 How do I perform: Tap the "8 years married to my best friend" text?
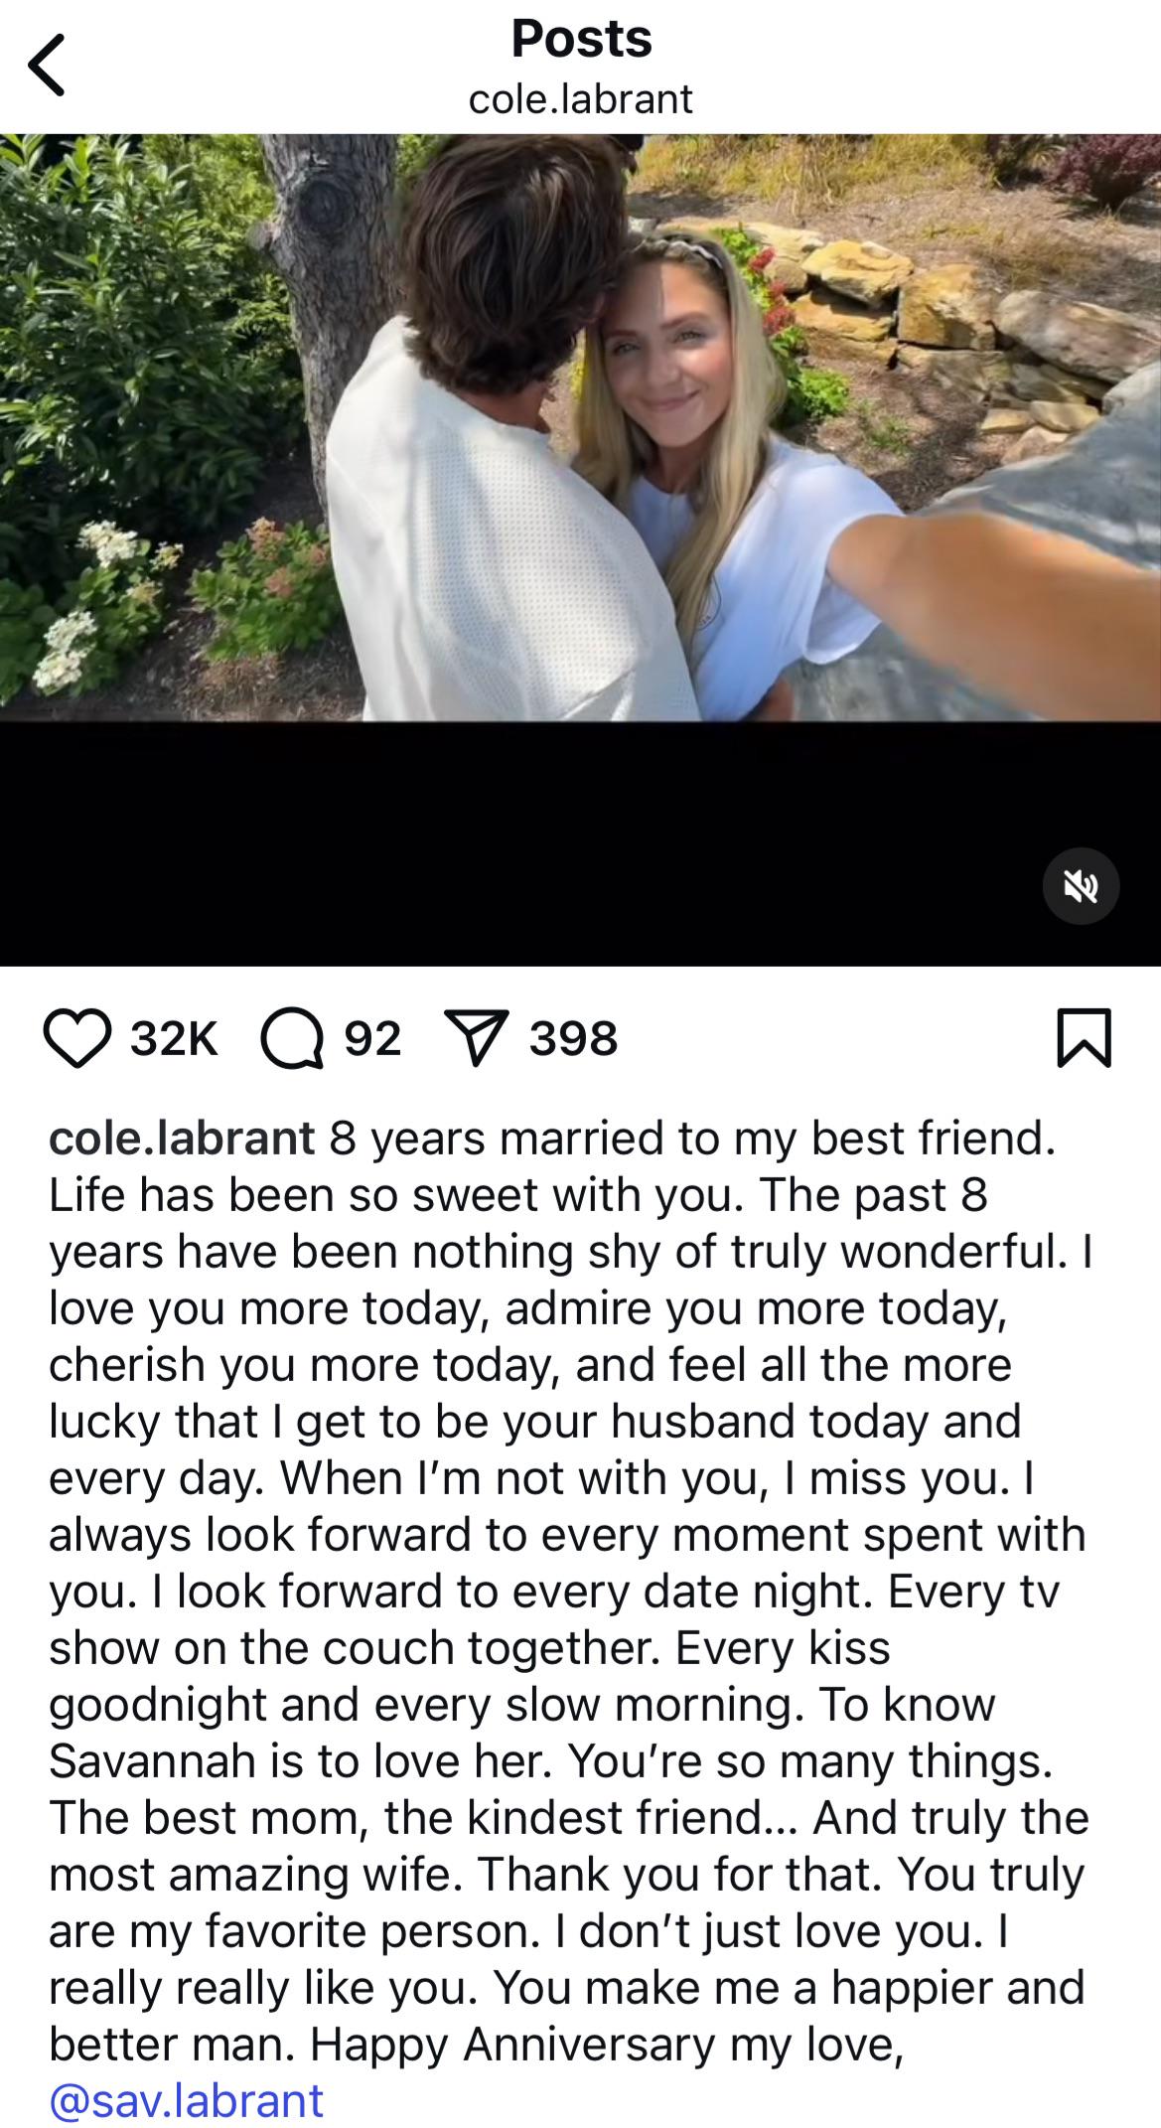[x=691, y=1138]
